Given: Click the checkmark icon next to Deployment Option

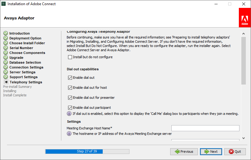Looking at the screenshot, I should click(5, 38).
